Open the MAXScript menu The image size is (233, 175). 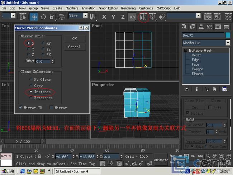point(163,8)
